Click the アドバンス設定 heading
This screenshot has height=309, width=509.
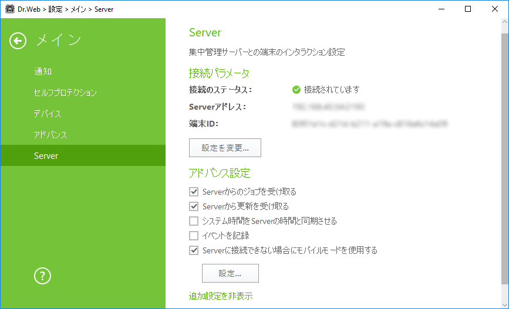220,173
